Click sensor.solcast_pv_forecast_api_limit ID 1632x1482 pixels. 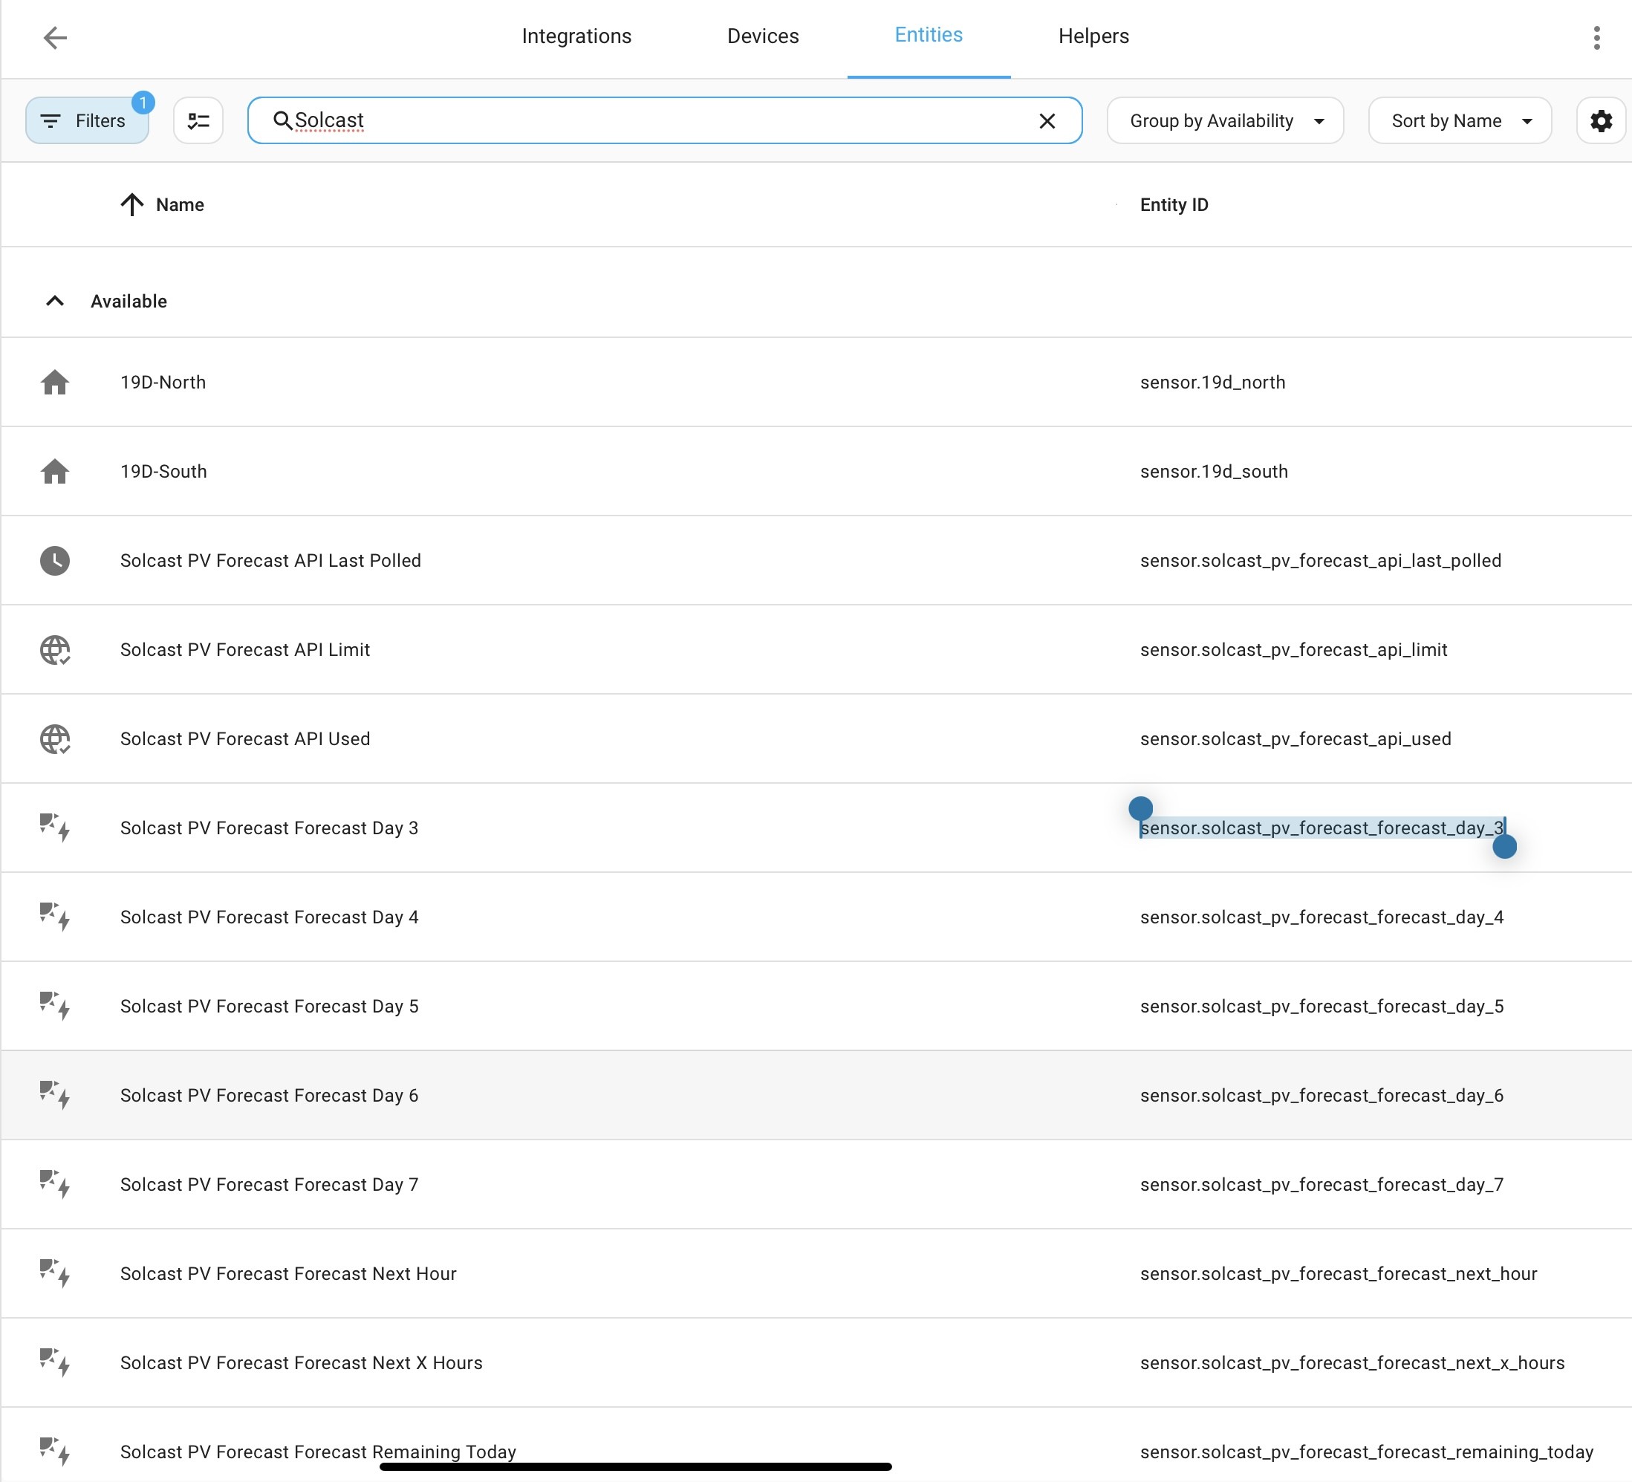(1293, 649)
